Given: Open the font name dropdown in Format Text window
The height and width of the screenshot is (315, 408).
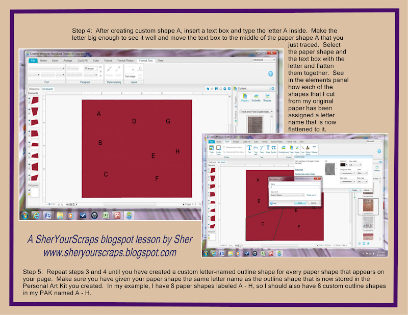Looking at the screenshot, I should click(x=46, y=68).
